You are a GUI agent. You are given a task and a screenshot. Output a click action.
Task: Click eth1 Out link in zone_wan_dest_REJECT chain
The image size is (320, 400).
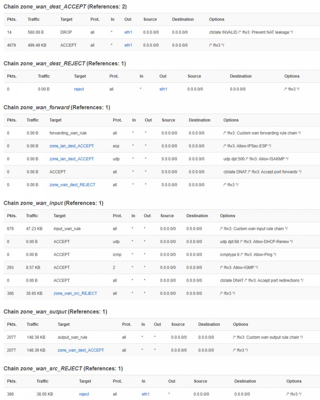point(163,89)
